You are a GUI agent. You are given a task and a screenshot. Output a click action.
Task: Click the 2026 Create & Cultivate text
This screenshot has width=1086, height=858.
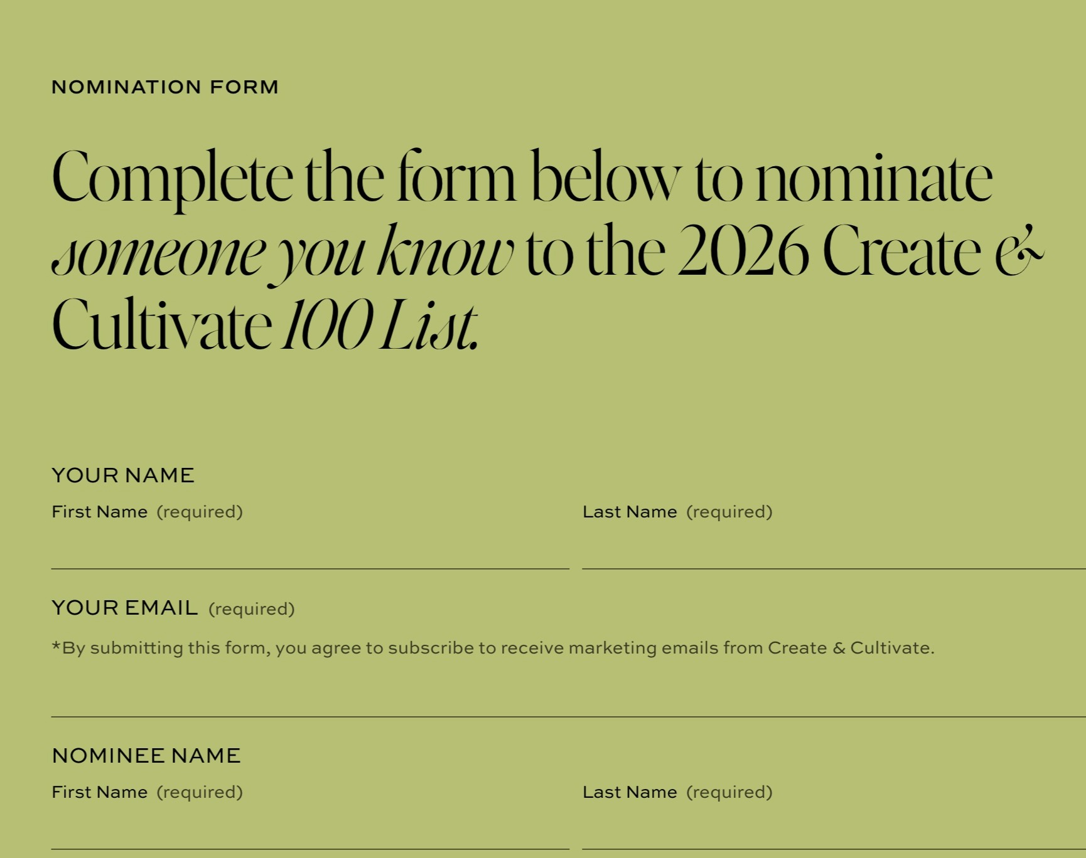tap(847, 251)
